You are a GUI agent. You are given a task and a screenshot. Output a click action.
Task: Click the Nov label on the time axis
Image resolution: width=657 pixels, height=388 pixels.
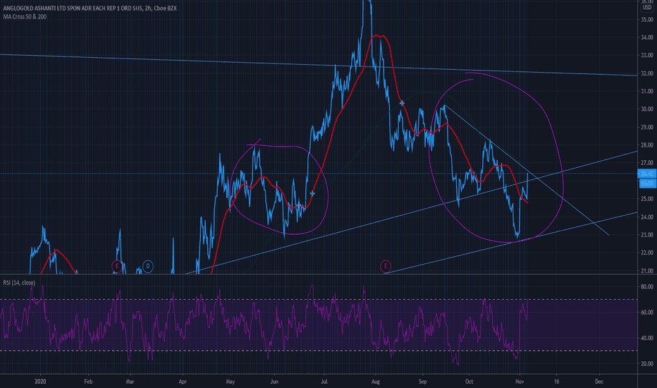[520, 381]
